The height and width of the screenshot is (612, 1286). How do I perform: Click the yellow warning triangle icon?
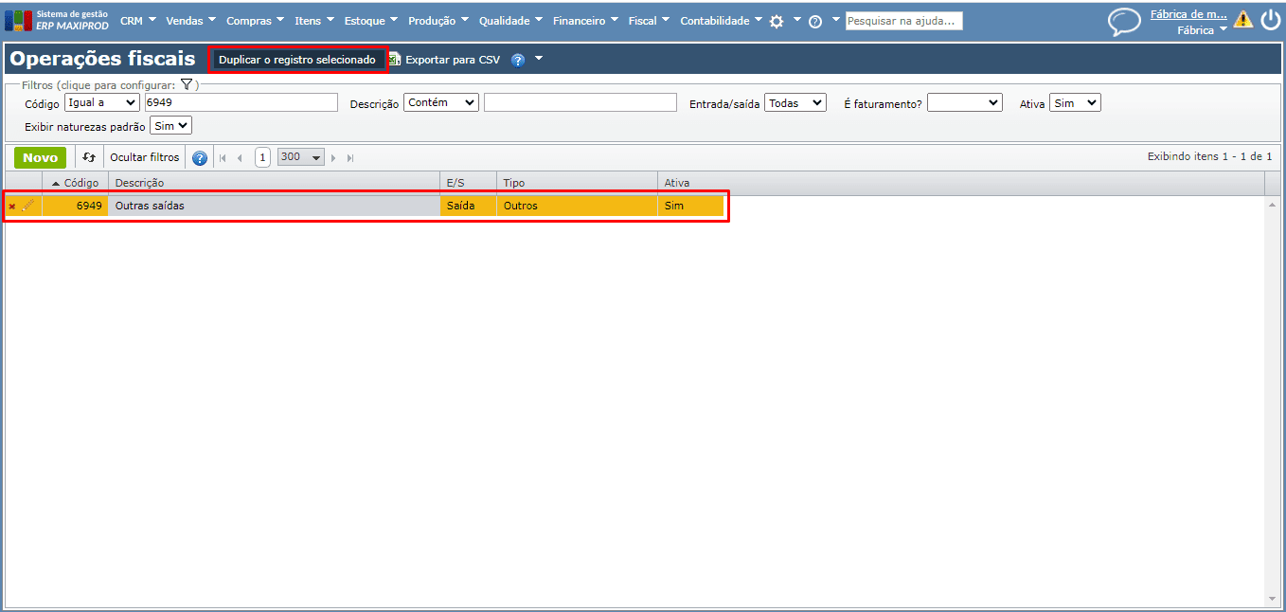(x=1243, y=19)
